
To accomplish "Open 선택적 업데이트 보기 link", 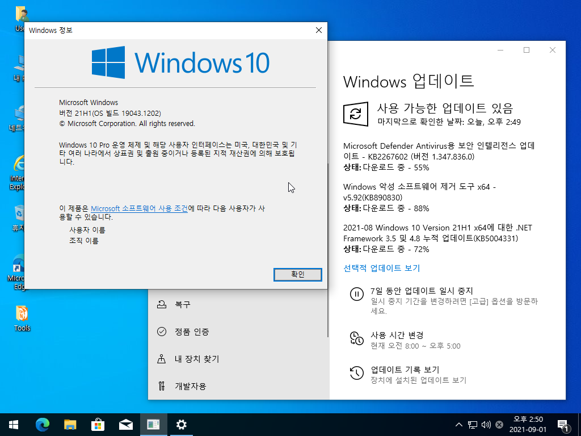I will point(382,268).
